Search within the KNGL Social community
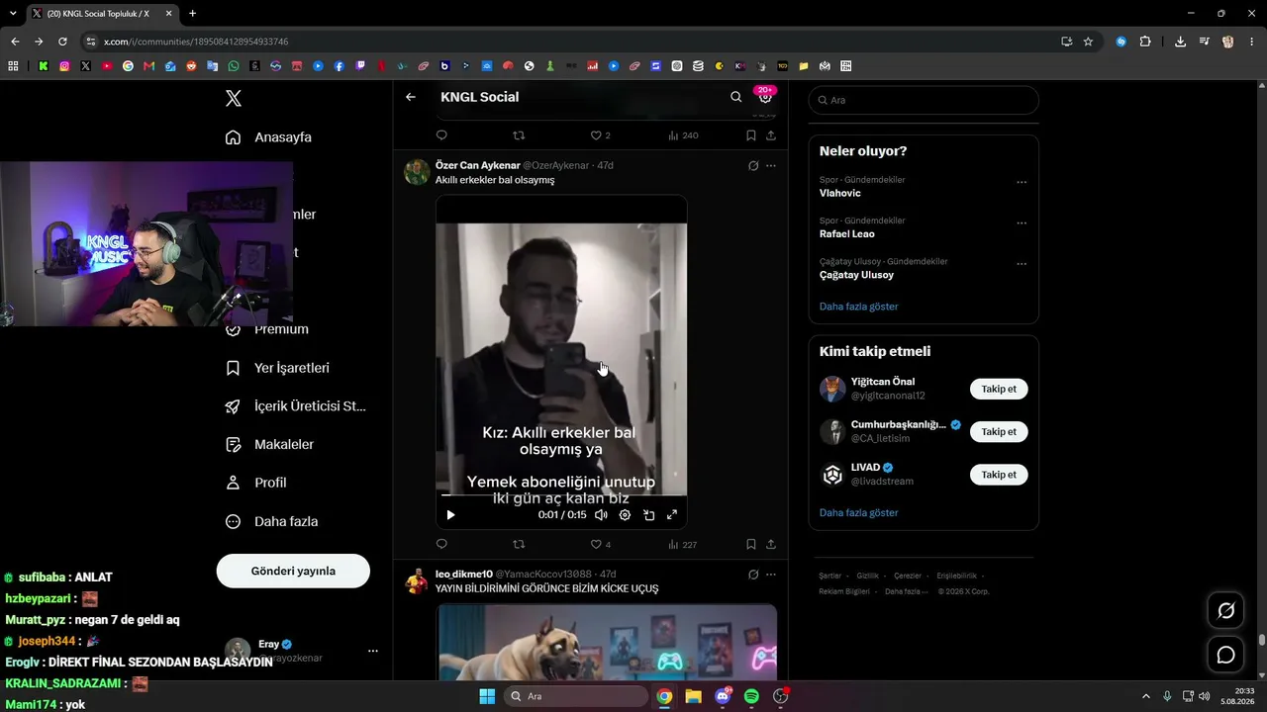This screenshot has height=712, width=1267. (735, 97)
